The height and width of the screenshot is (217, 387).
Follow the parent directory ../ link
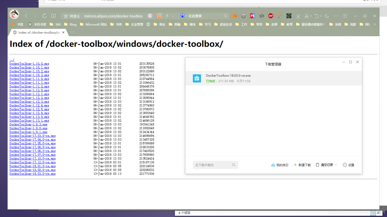12,60
